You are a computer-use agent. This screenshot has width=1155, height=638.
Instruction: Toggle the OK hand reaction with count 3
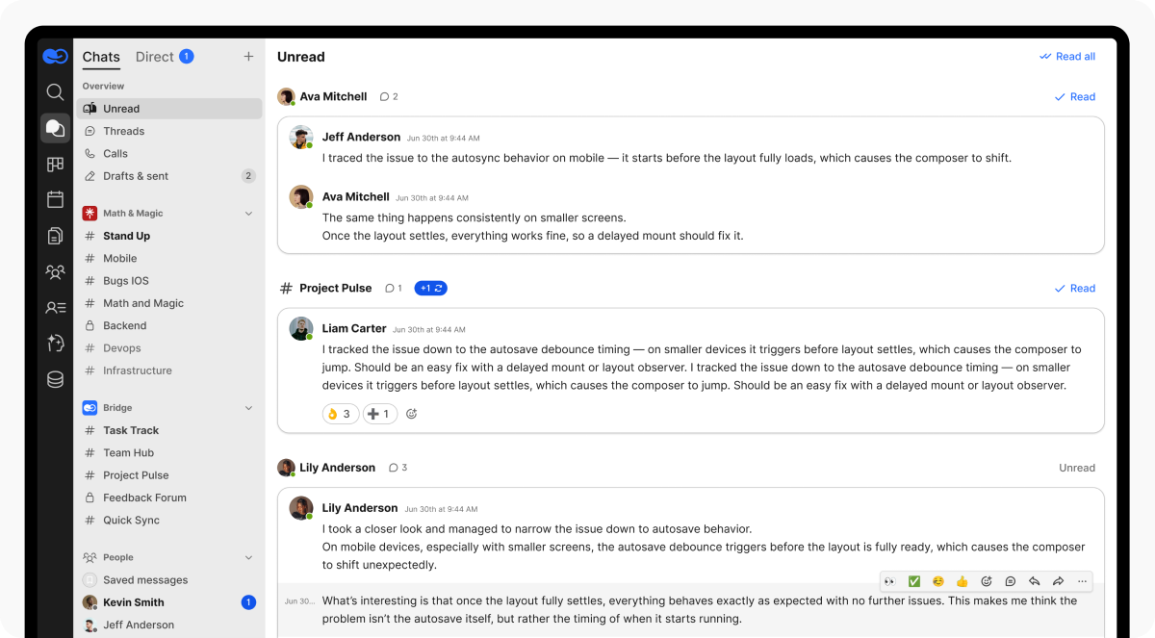[x=341, y=414]
